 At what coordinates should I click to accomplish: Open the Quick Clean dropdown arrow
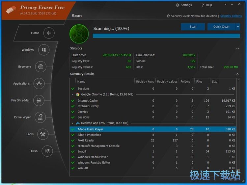(x=238, y=27)
